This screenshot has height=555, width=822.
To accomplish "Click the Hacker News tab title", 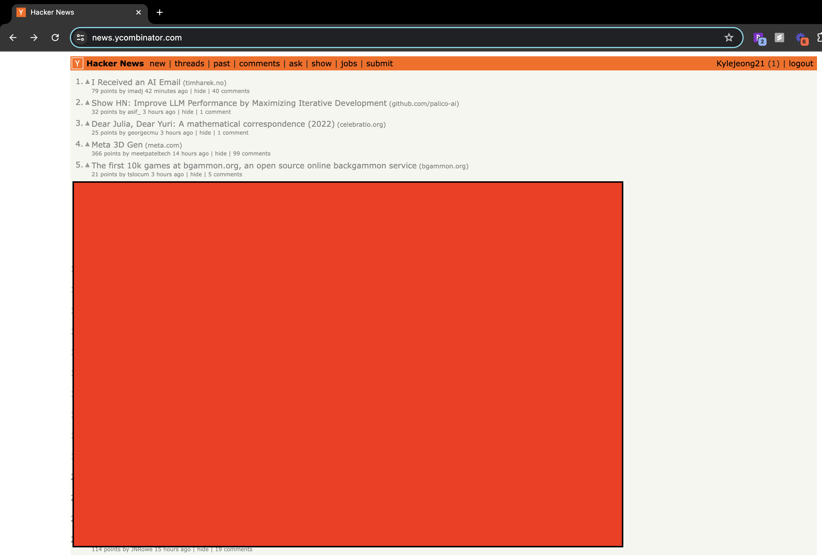I will coord(52,12).
